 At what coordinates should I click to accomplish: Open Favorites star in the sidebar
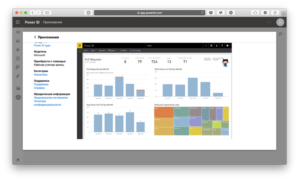tap(18, 49)
